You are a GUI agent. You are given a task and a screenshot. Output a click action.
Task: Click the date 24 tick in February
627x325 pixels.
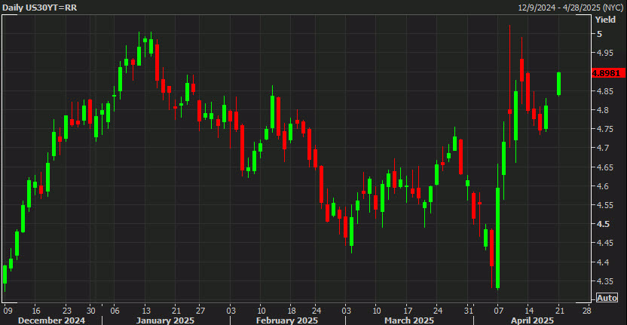pyautogui.click(x=316, y=310)
